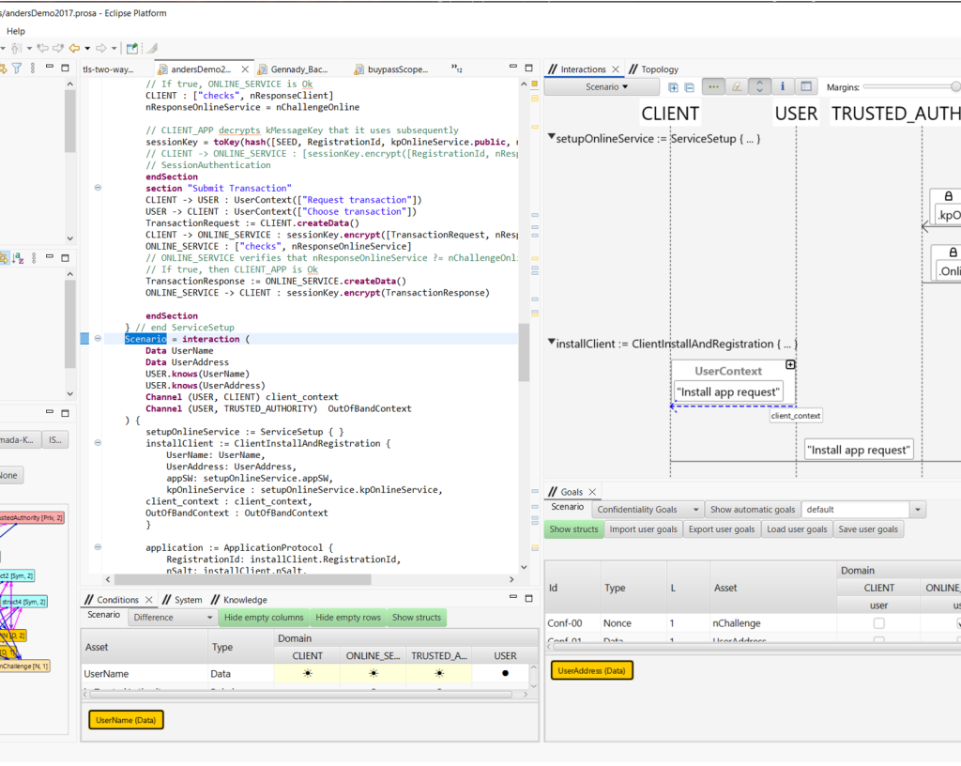Image resolution: width=961 pixels, height=766 pixels.
Task: Toggle the blue info button in Interactions
Action: coord(783,87)
